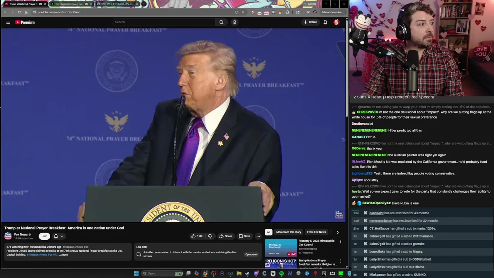Click the YouTube Premium logo
The image size is (494, 278).
[25, 22]
